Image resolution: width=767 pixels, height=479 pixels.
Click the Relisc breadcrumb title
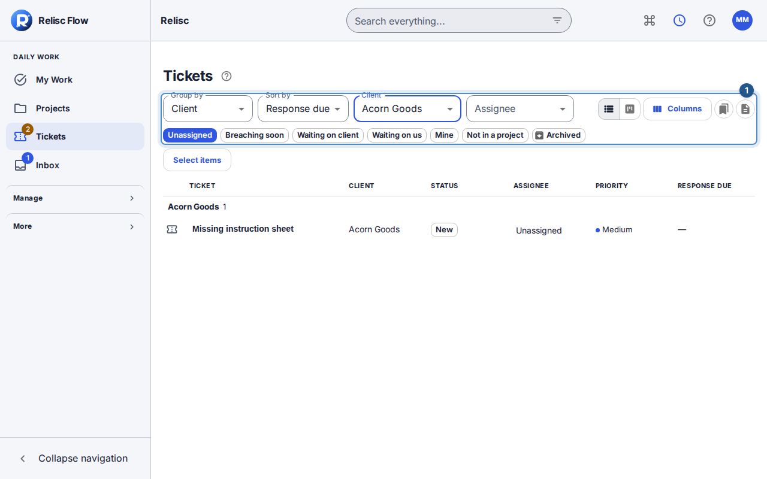pos(175,20)
